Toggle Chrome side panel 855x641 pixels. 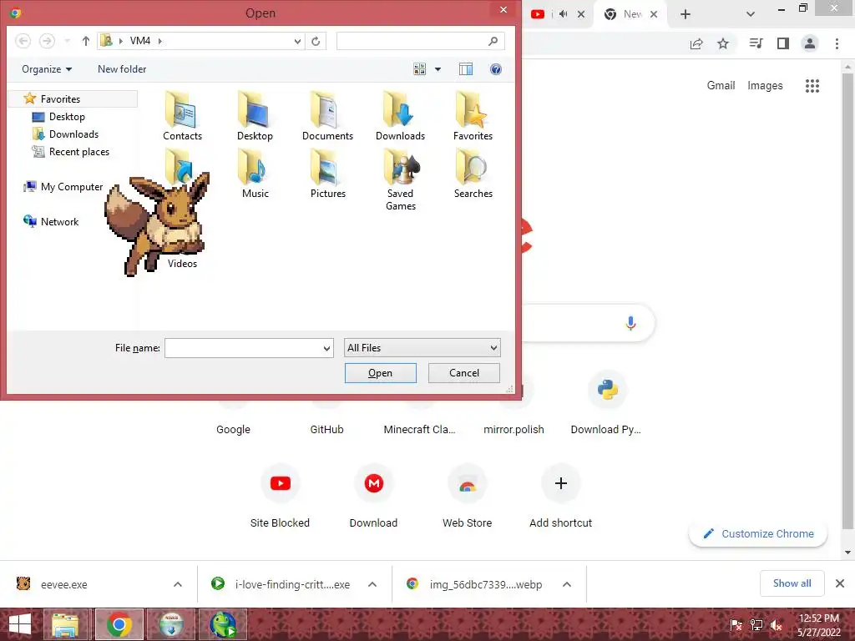coord(783,43)
